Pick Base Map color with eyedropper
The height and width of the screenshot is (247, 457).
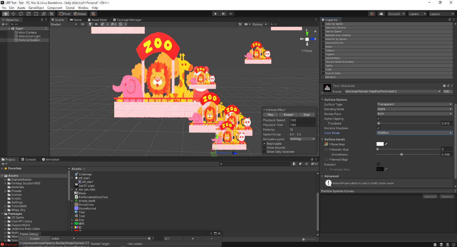[386, 144]
